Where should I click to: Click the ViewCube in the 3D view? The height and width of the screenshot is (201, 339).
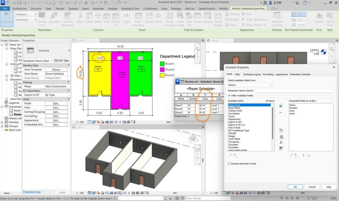[x=193, y=138]
